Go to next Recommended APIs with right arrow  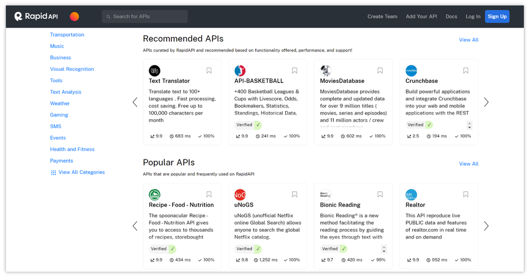point(486,102)
